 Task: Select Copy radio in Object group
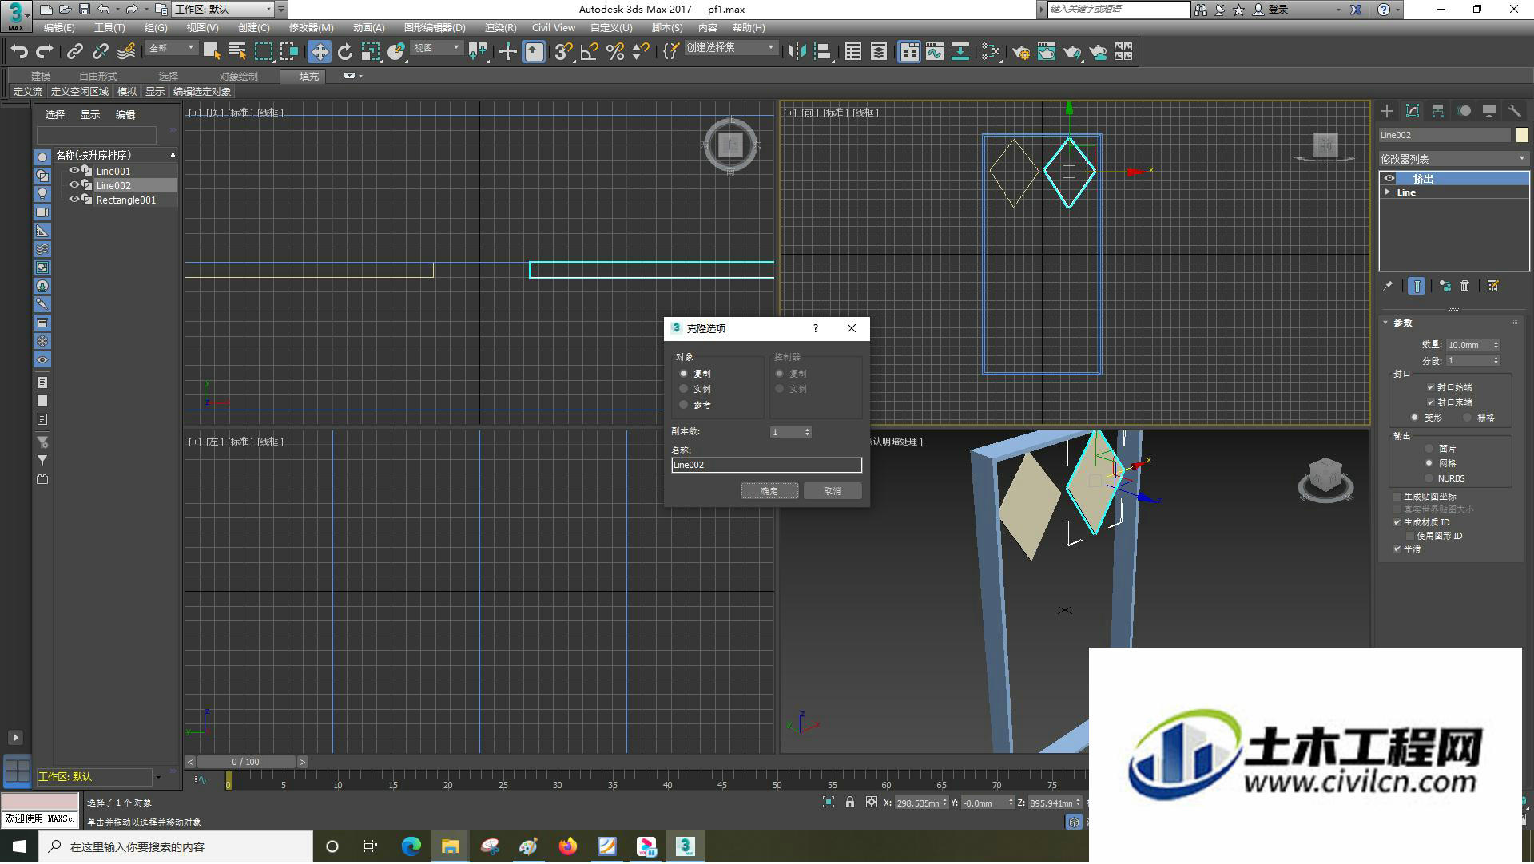(684, 374)
